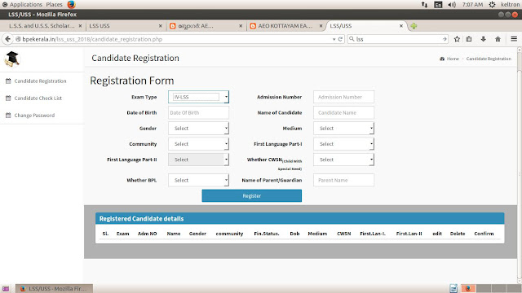Click the Adm NO column header

click(147, 234)
